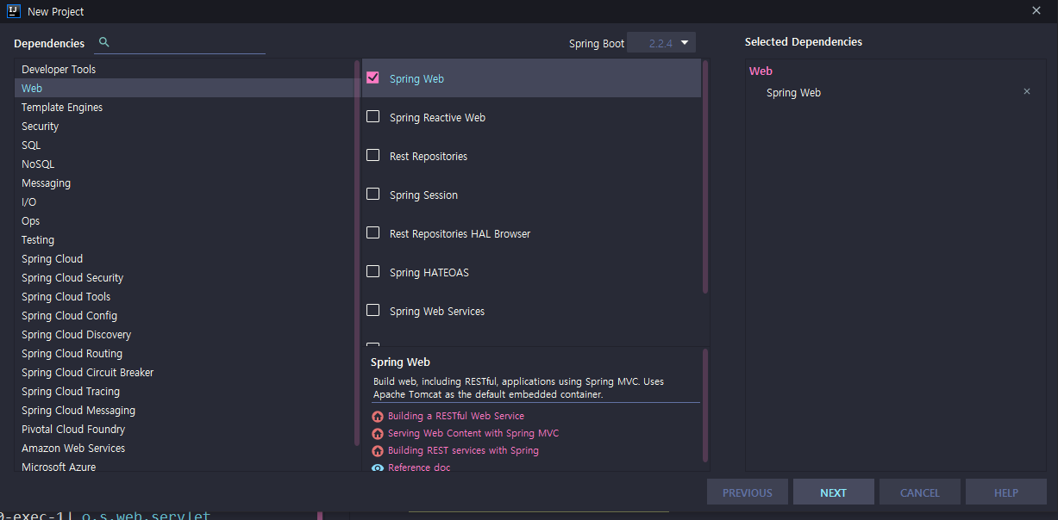
Task: Tick the Spring Session checkbox
Action: pyautogui.click(x=372, y=194)
